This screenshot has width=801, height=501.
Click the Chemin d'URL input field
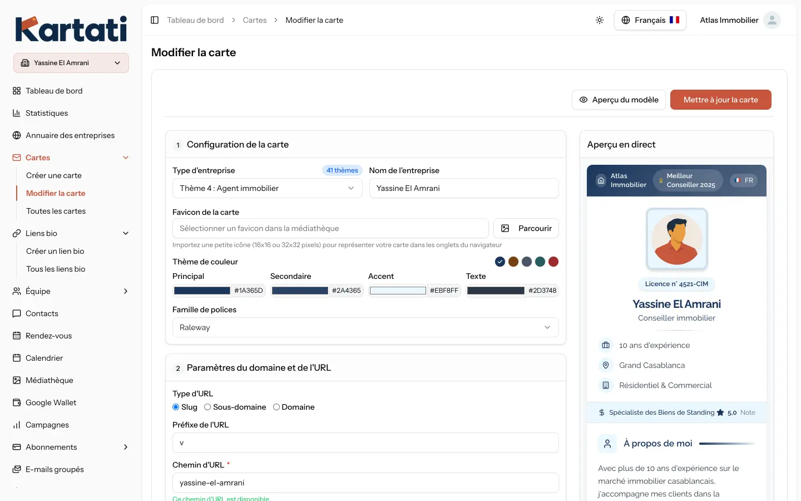tap(365, 483)
